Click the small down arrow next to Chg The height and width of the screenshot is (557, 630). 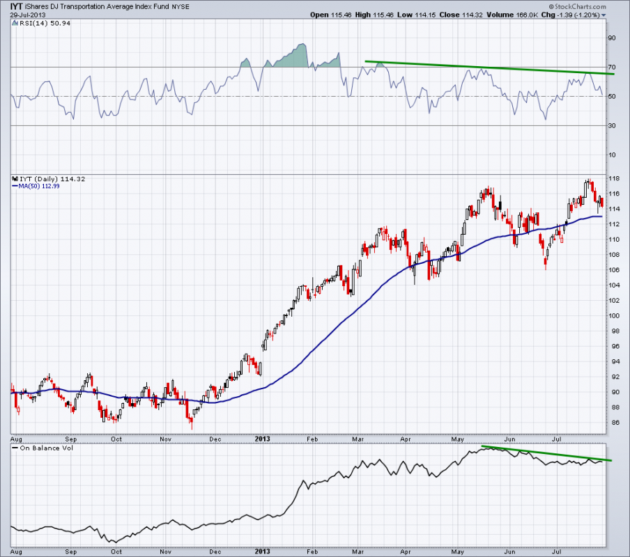click(x=604, y=15)
